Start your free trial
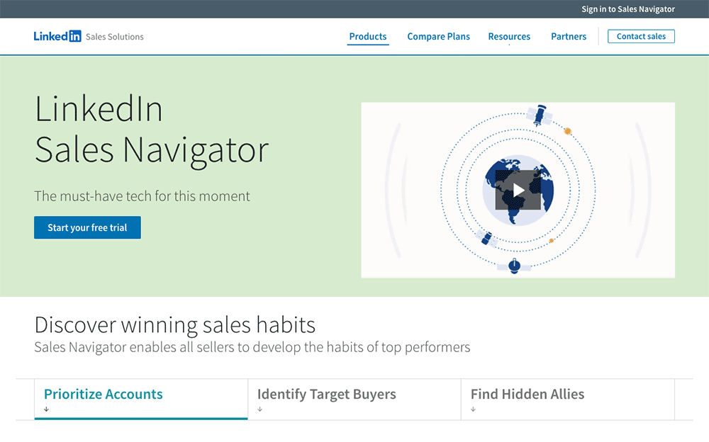This screenshot has height=442, width=709. tap(87, 228)
